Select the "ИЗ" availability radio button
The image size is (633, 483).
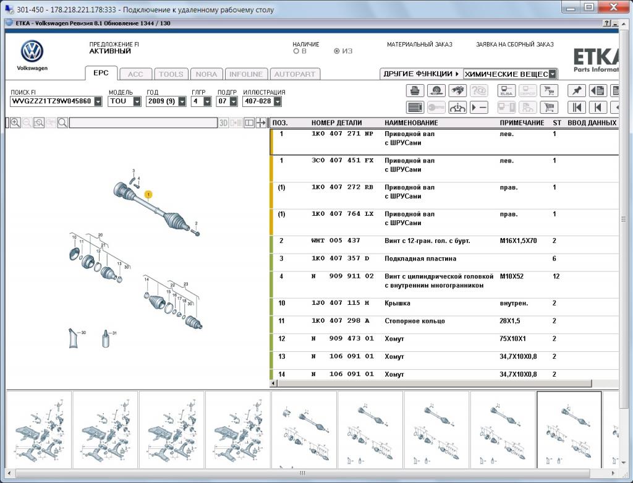[337, 51]
